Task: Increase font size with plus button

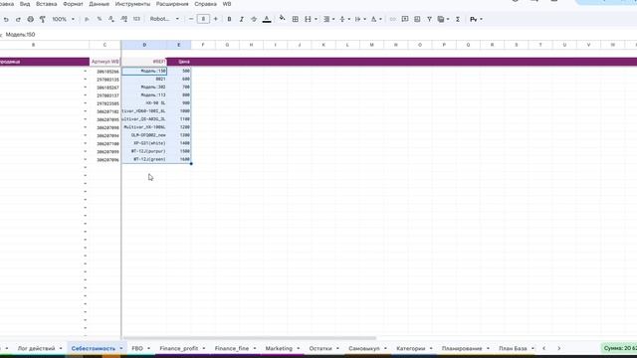Action: [216, 19]
